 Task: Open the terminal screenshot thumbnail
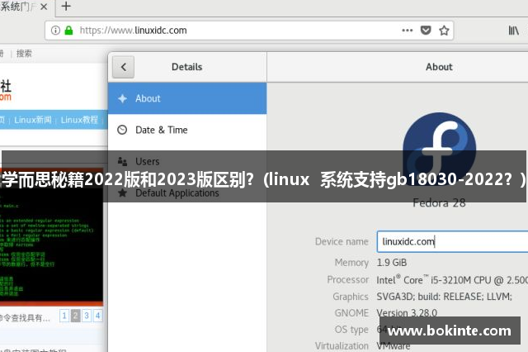(51, 237)
